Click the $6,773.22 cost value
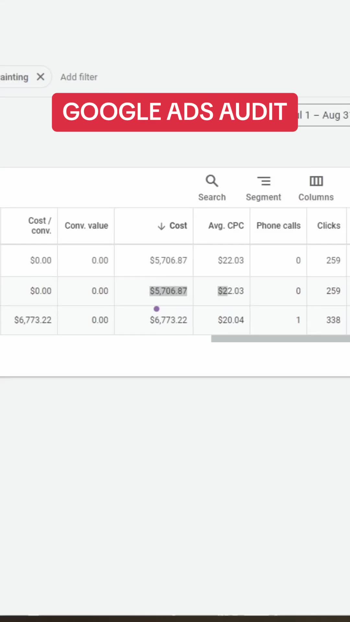 [168, 320]
